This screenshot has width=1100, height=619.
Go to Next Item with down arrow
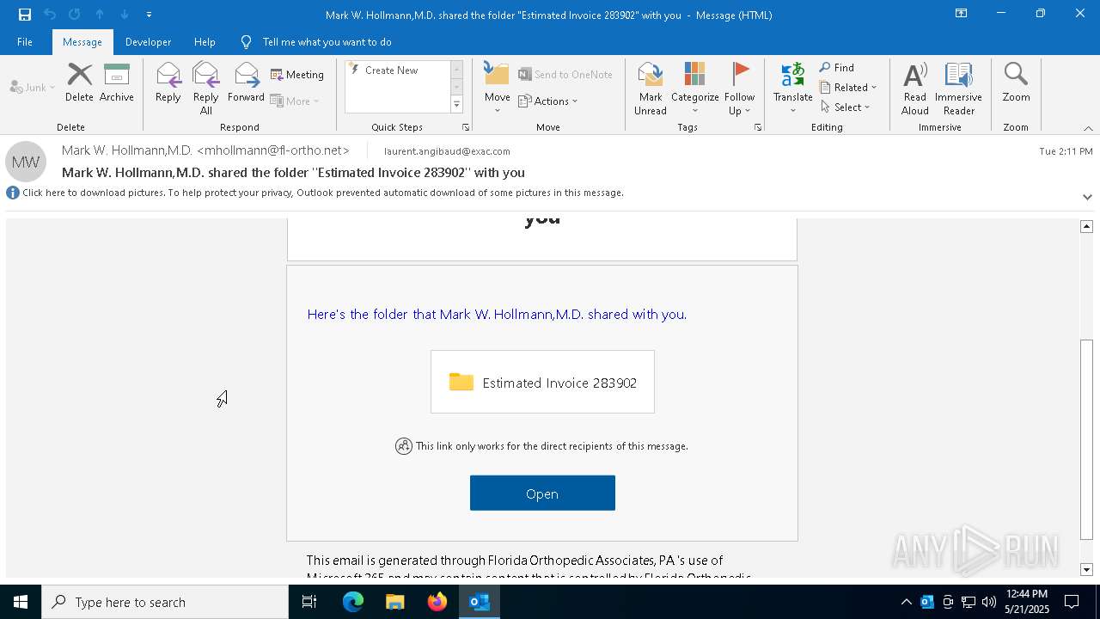point(125,15)
